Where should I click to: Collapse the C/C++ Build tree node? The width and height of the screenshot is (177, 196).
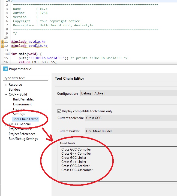click(x=6, y=95)
